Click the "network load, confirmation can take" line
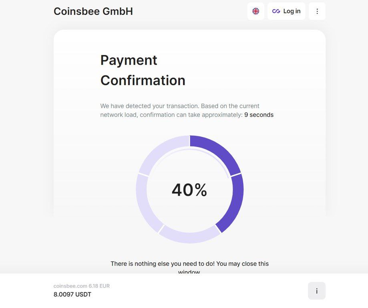368x308 pixels. 171,115
